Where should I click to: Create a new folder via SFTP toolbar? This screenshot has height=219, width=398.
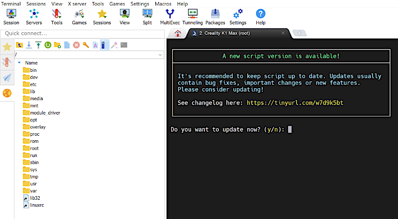57,45
